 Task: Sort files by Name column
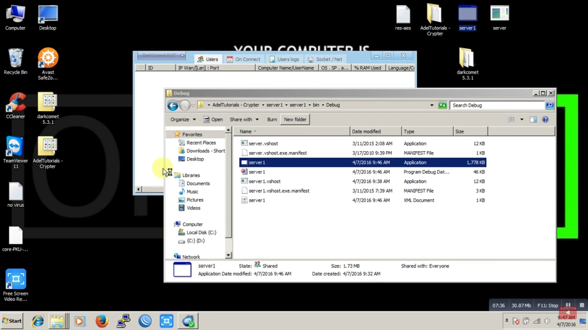pos(292,131)
